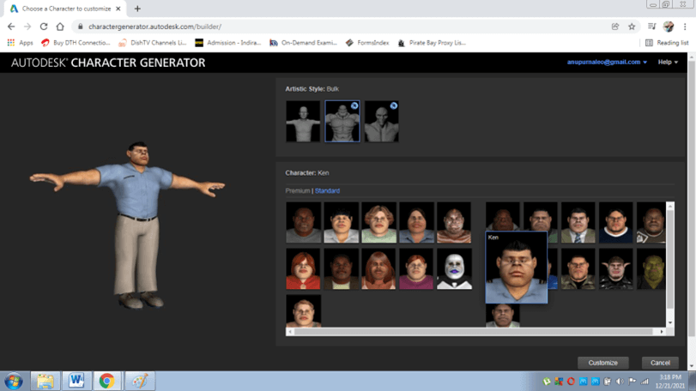696x391 pixels.
Task: Open File Explorer from the taskbar
Action: coord(45,381)
